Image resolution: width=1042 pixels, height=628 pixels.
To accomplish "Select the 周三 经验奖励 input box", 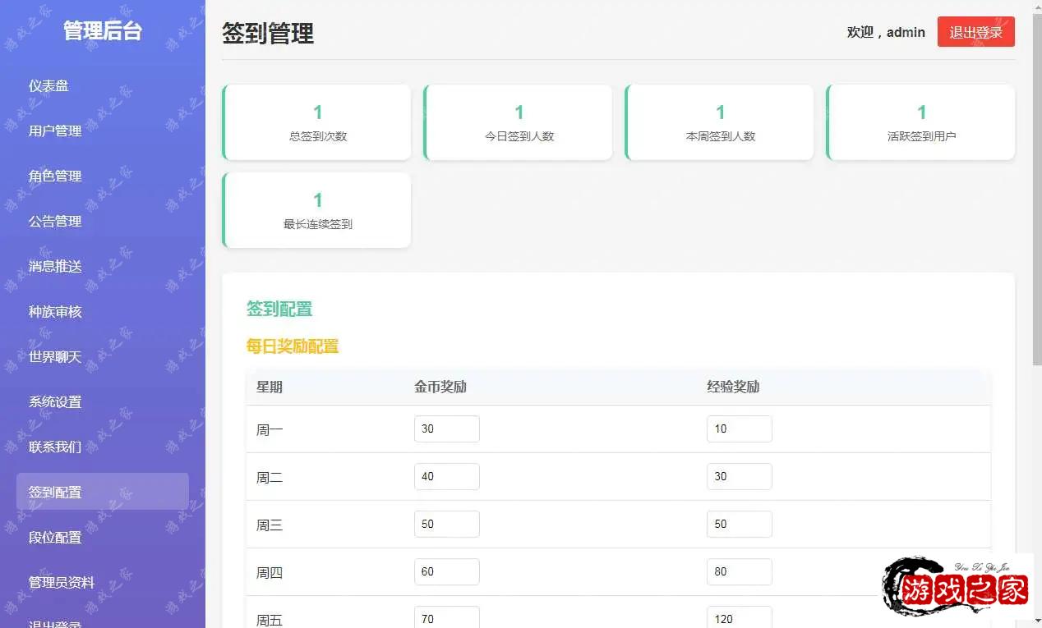I will point(739,525).
